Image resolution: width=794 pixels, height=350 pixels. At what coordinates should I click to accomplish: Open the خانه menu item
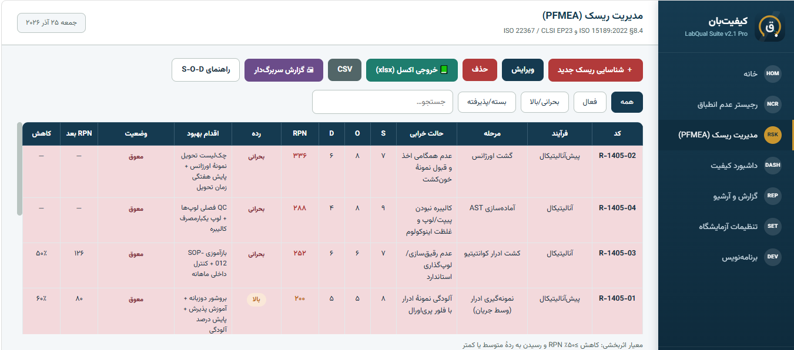click(726, 74)
